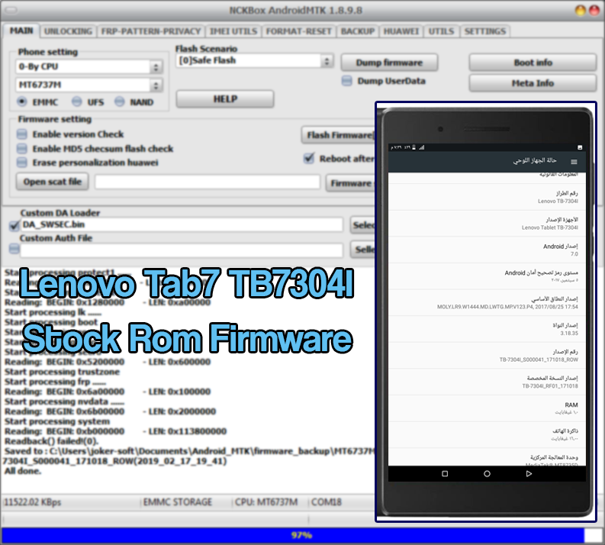Open the UNLOCKING tab
Screen dimensions: 605x545
68,31
